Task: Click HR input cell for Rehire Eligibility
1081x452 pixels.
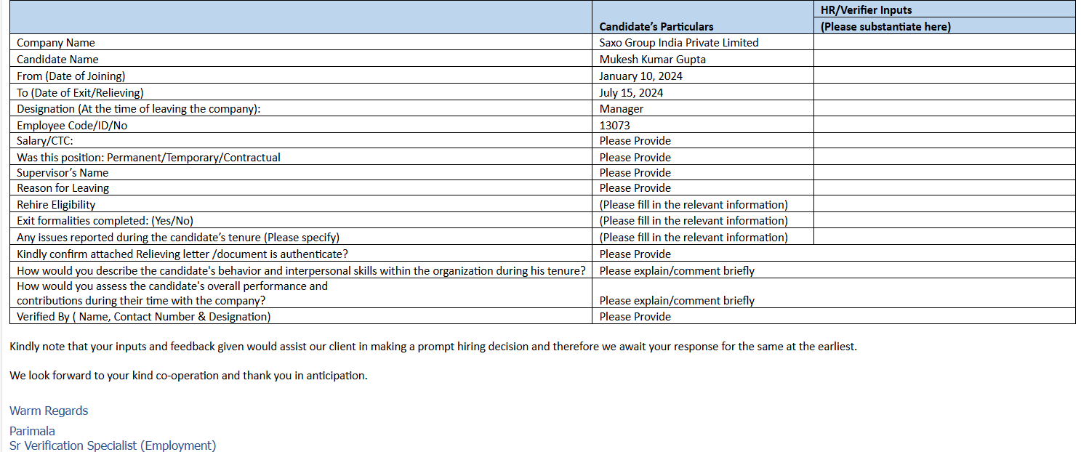Action: [944, 205]
